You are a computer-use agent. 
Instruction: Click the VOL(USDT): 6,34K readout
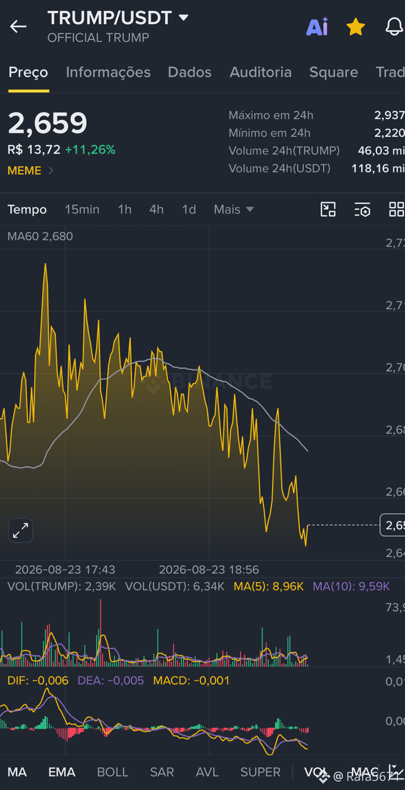pyautogui.click(x=175, y=586)
